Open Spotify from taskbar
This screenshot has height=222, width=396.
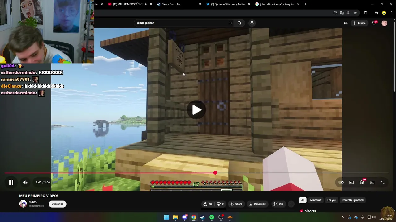(212, 217)
